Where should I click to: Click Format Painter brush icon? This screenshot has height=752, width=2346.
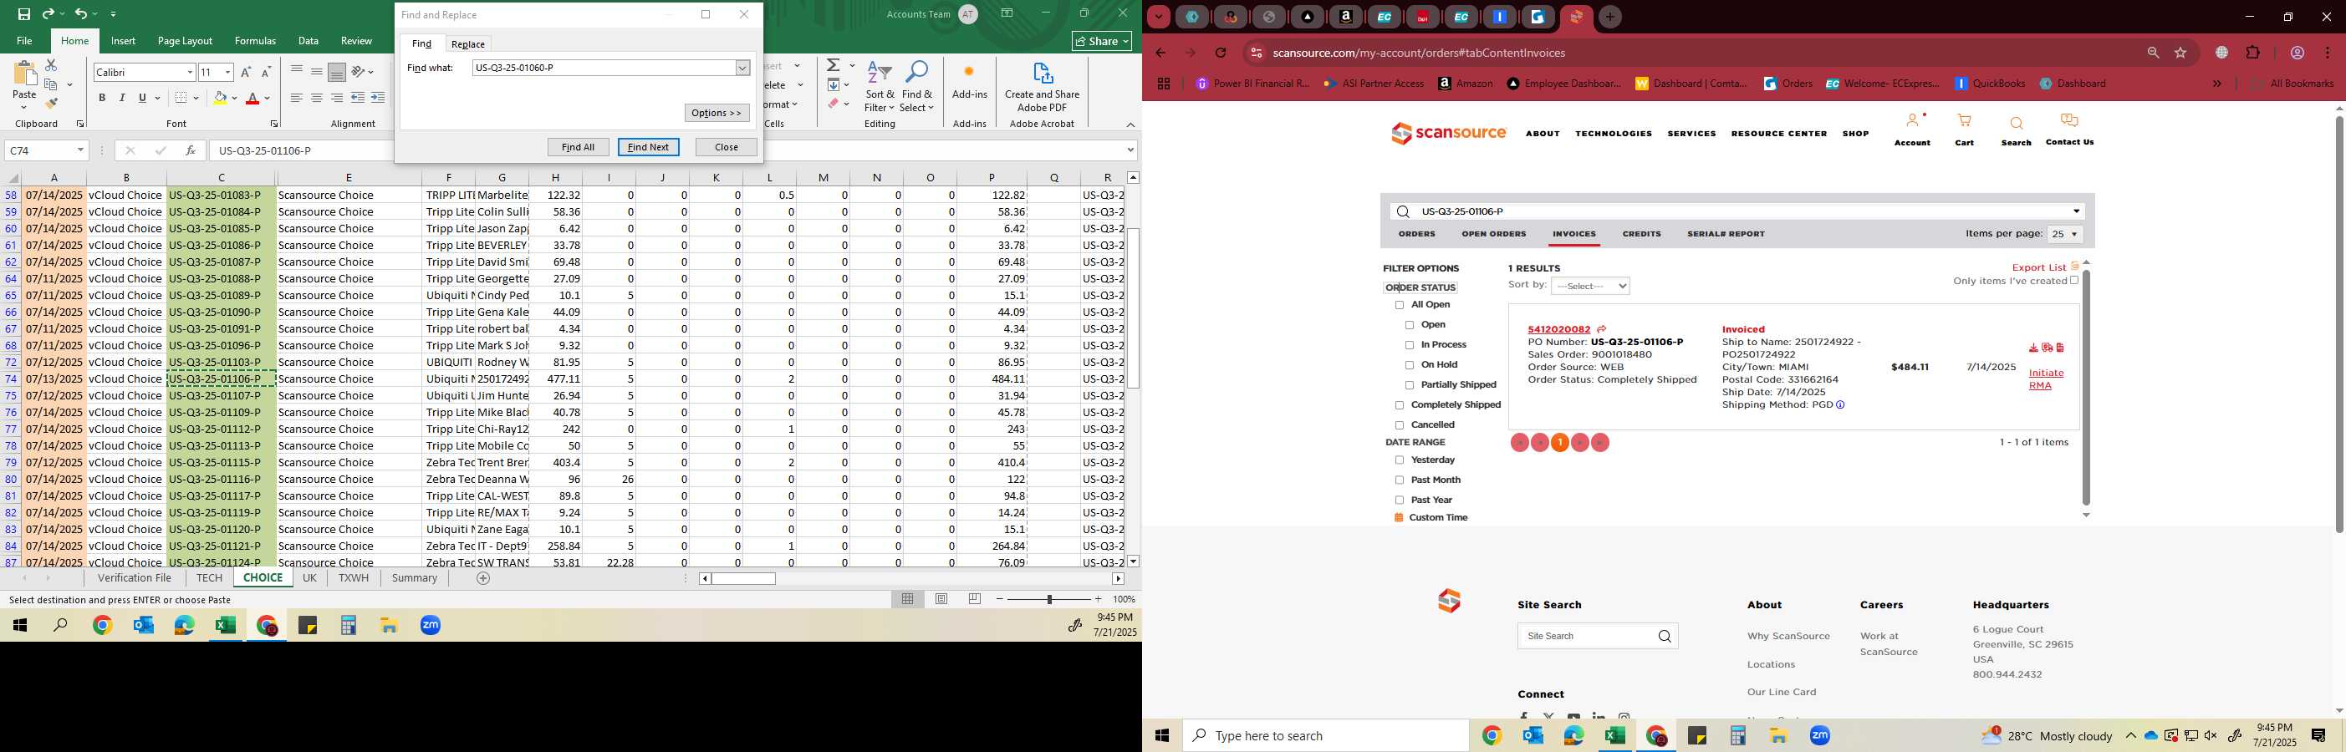pyautogui.click(x=51, y=103)
